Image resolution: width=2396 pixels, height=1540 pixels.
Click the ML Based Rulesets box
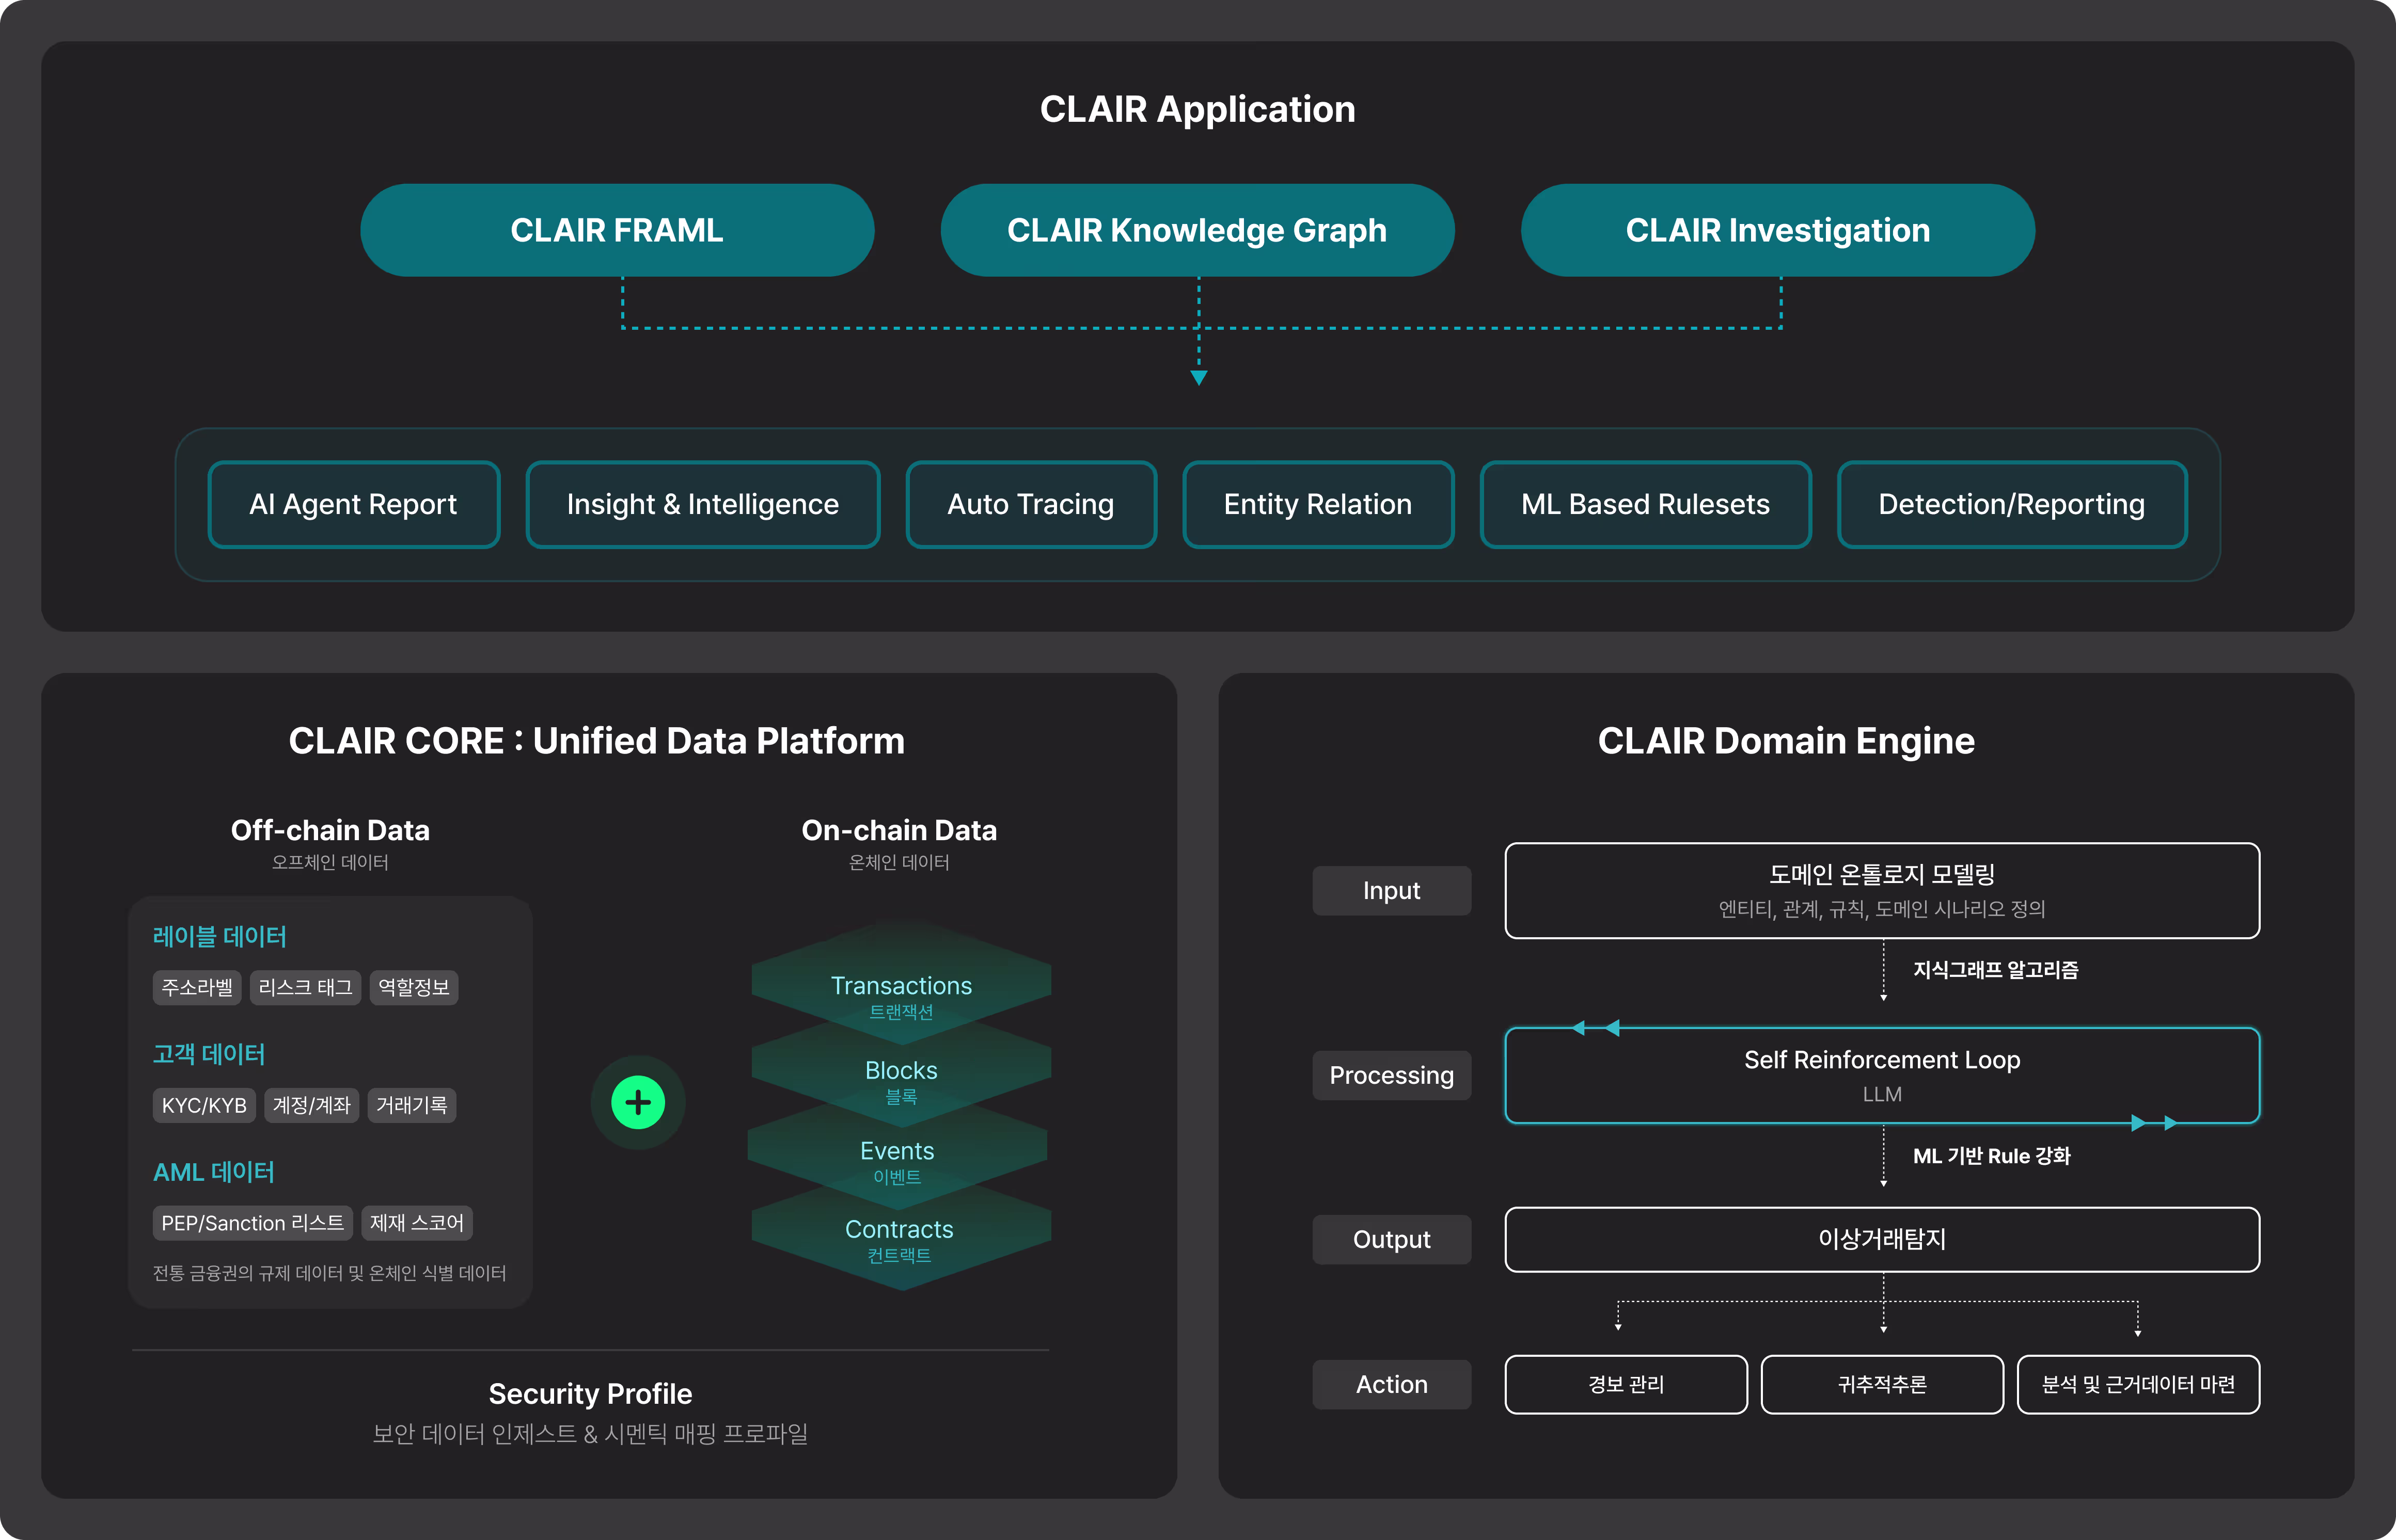point(1645,504)
